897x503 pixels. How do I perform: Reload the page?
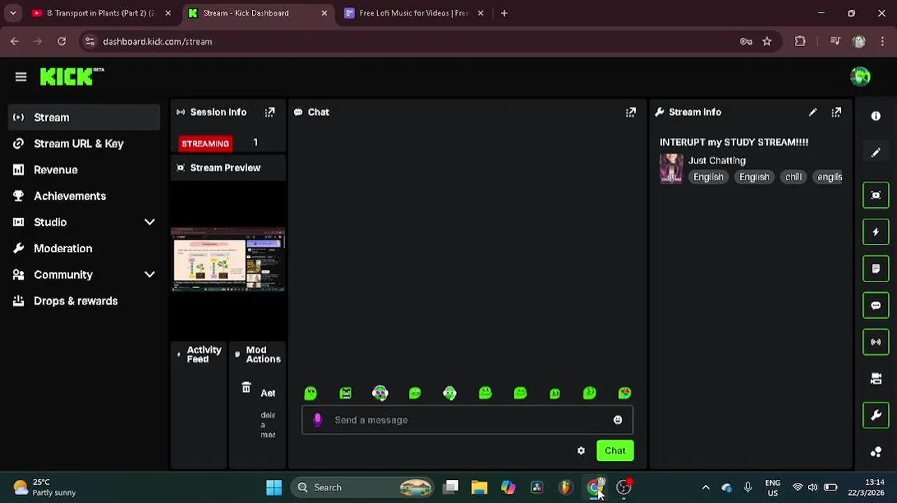point(61,41)
